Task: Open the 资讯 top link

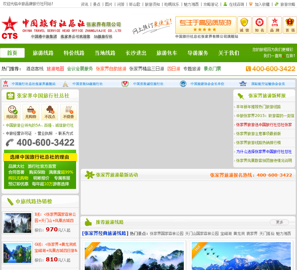Action: pyautogui.click(x=84, y=4)
